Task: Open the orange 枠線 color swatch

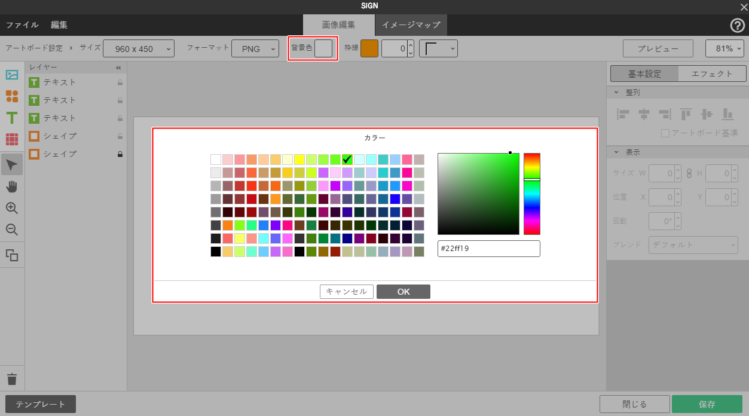Action: coord(369,48)
